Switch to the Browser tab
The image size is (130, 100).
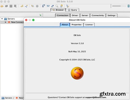tap(58, 10)
